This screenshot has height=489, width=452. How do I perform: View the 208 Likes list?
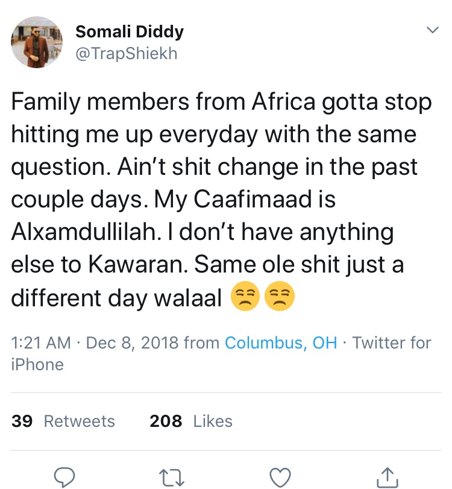pyautogui.click(x=191, y=420)
